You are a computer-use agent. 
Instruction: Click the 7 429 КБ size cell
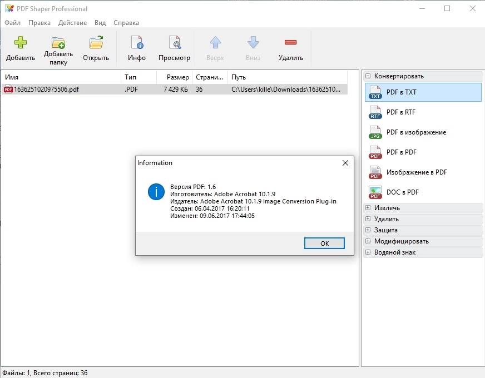[x=175, y=89]
